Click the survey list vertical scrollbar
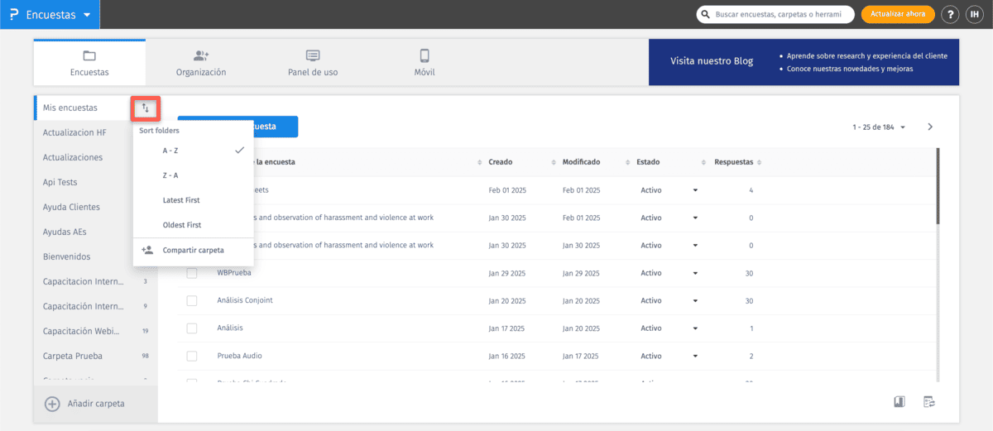The width and height of the screenshot is (993, 431). (938, 186)
